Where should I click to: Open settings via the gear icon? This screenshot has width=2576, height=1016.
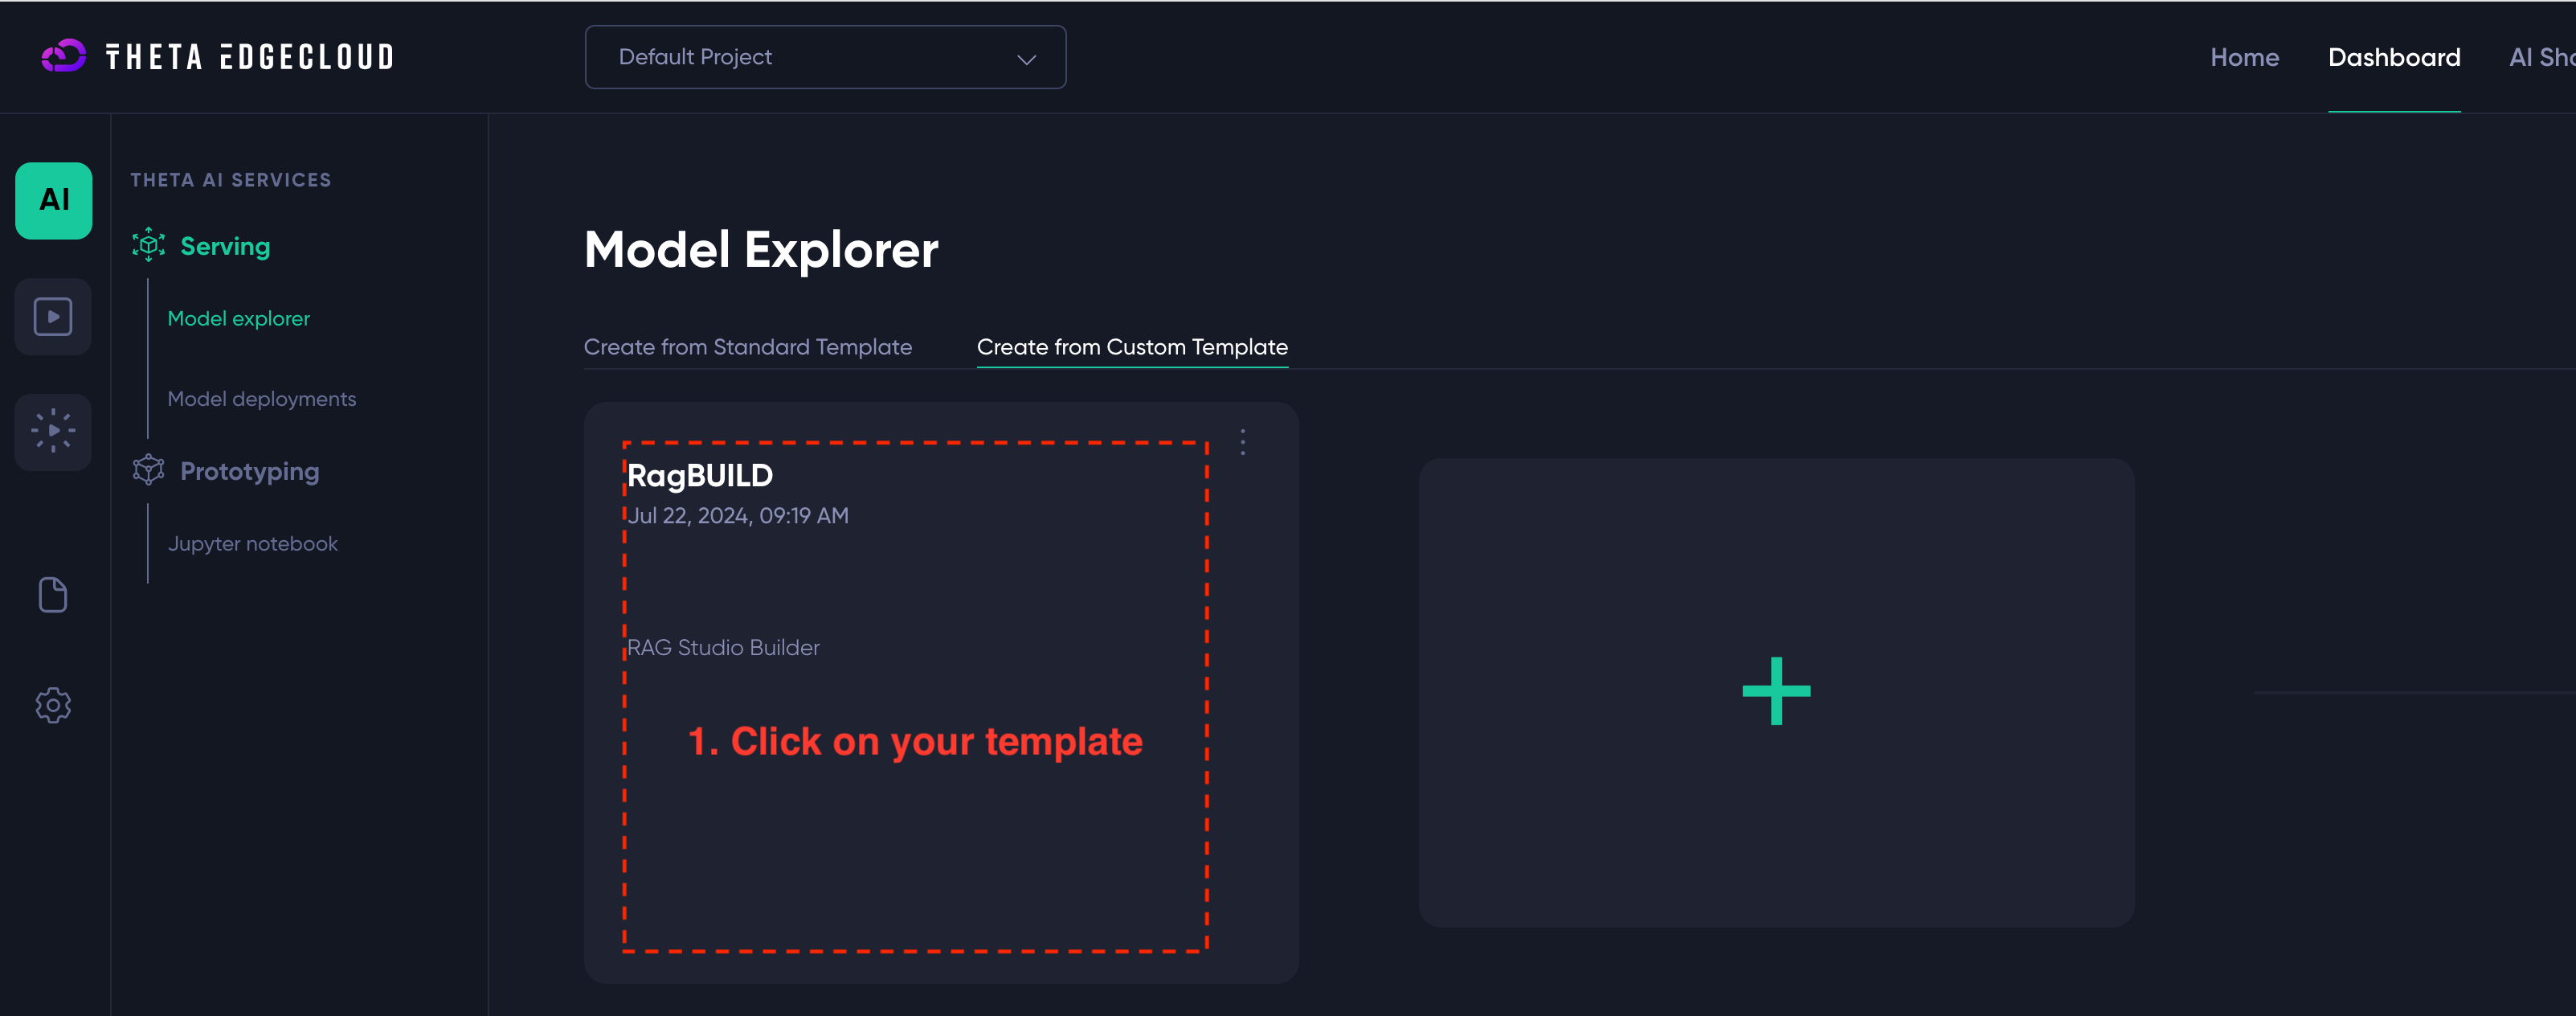coord(52,705)
